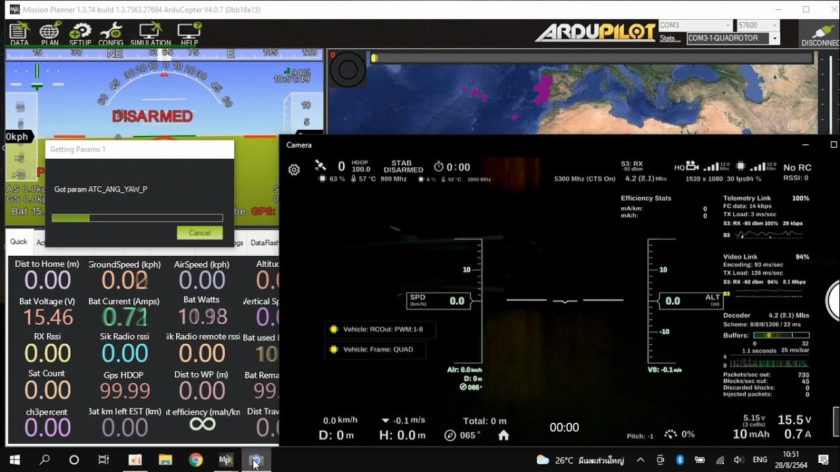Screen dimensions: 840x472
Task: Switch to Mission Planner taskbar icon
Action: 226,460
